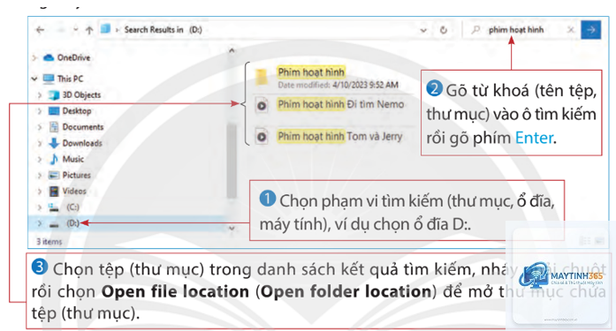Open Documents label in navigation pane
The image size is (616, 331).
click(83, 127)
